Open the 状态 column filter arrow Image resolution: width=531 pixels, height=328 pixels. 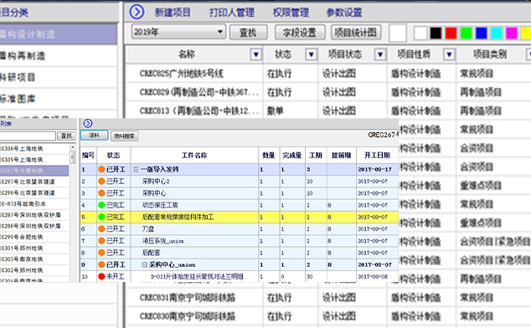click(x=311, y=54)
